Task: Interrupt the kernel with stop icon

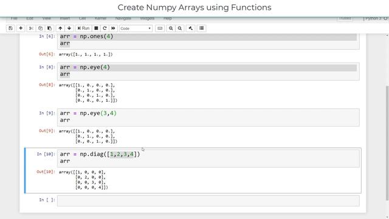Action: [96, 29]
